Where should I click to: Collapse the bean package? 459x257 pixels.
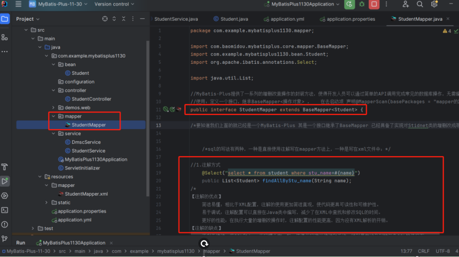53,64
